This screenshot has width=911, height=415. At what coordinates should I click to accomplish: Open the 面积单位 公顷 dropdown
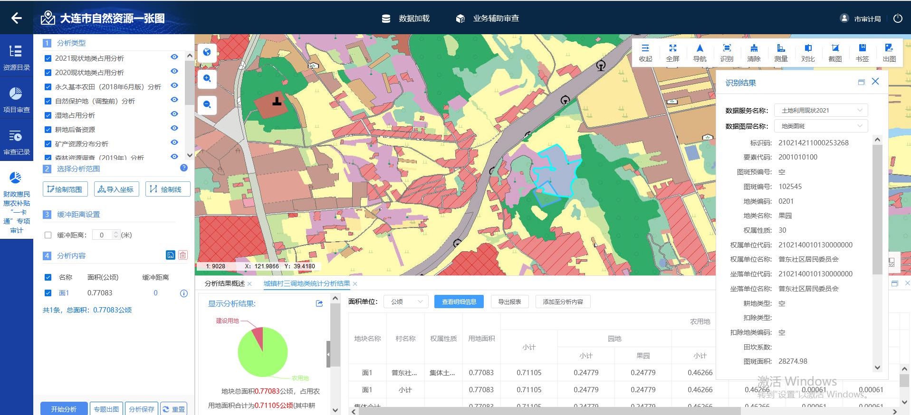click(x=405, y=302)
